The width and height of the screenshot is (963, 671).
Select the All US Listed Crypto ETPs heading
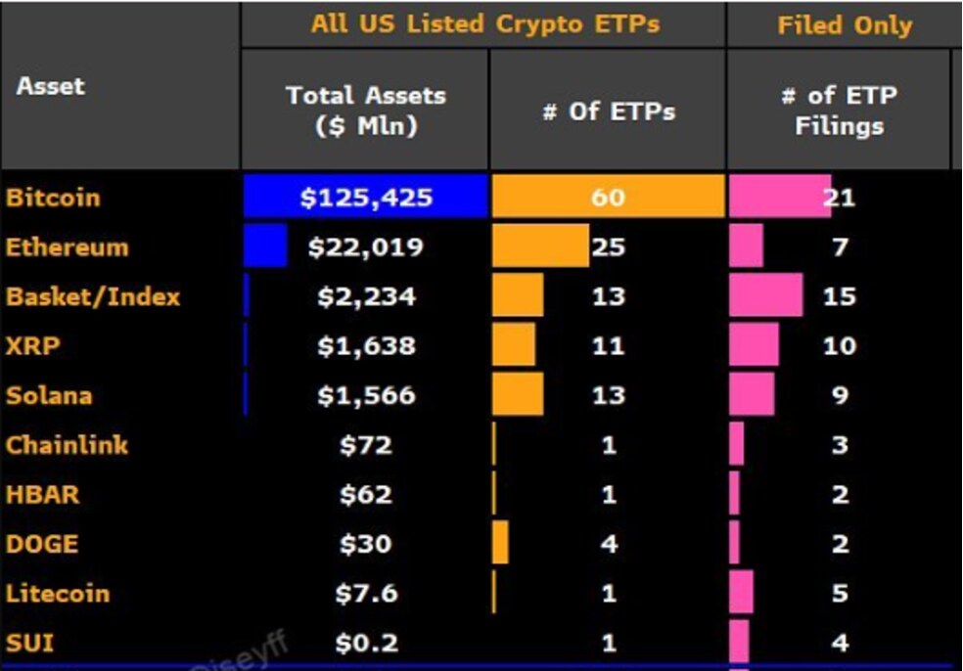pyautogui.click(x=484, y=24)
